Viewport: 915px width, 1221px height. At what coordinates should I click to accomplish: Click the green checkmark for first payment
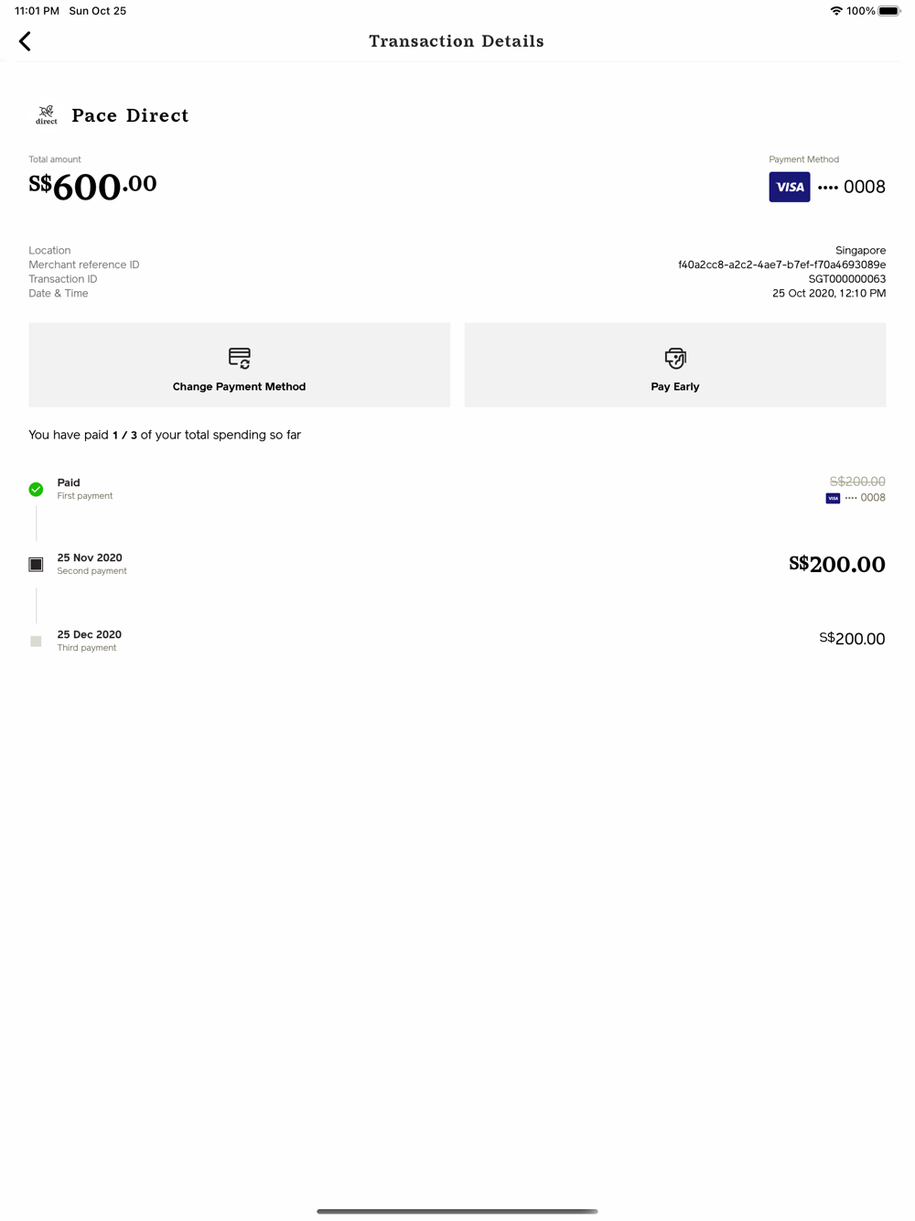point(36,490)
